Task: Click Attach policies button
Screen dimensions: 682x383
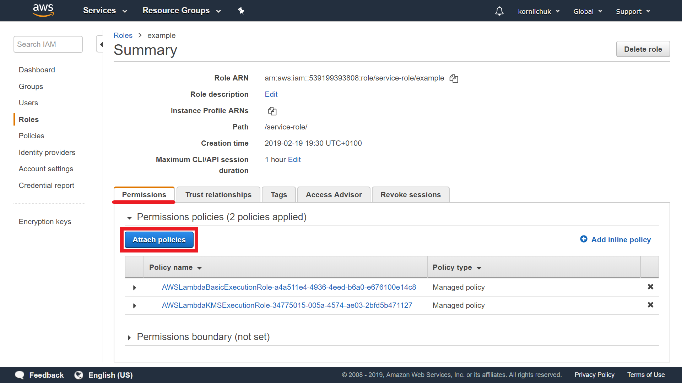Action: coord(159,239)
